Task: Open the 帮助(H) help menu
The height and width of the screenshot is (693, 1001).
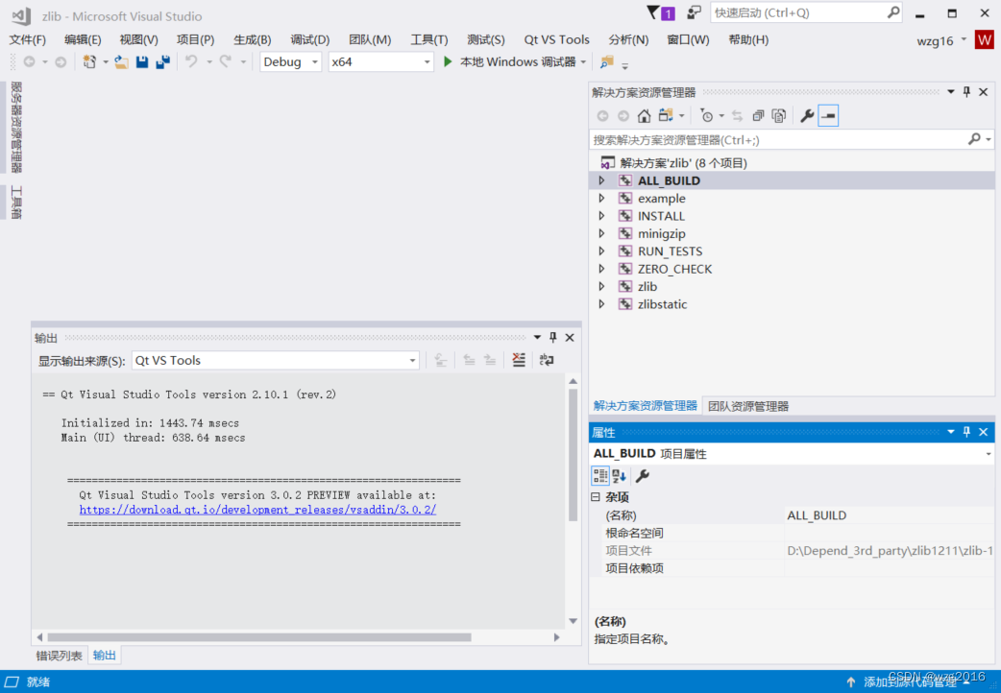Action: 748,40
